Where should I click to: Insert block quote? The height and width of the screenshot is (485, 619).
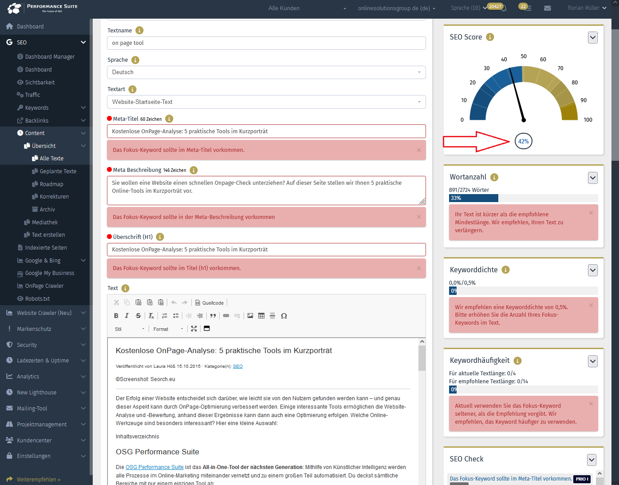coord(213,316)
